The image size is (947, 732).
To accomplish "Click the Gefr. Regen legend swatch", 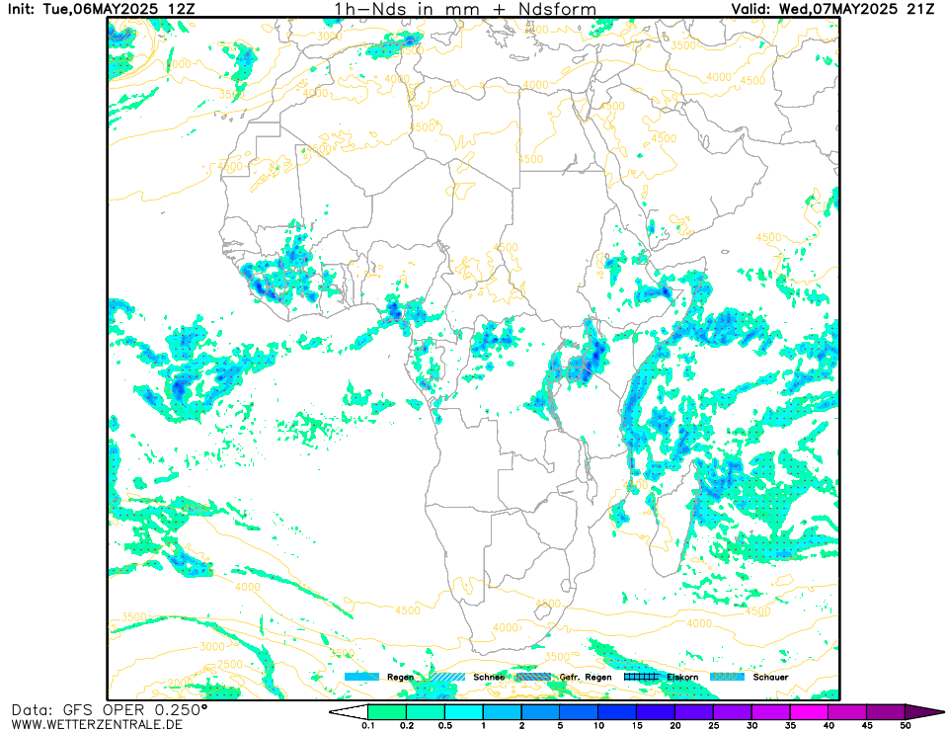I will pyautogui.click(x=533, y=677).
